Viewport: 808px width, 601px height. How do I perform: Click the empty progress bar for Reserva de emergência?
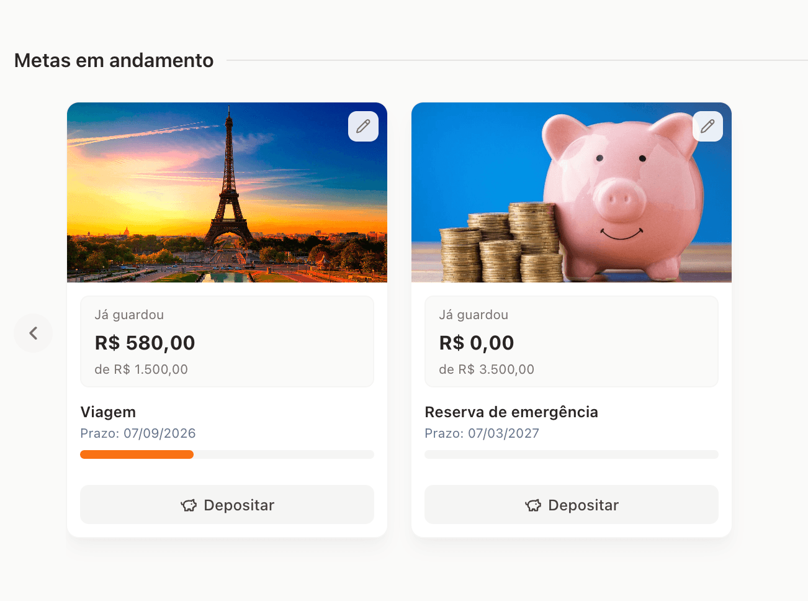coord(571,454)
